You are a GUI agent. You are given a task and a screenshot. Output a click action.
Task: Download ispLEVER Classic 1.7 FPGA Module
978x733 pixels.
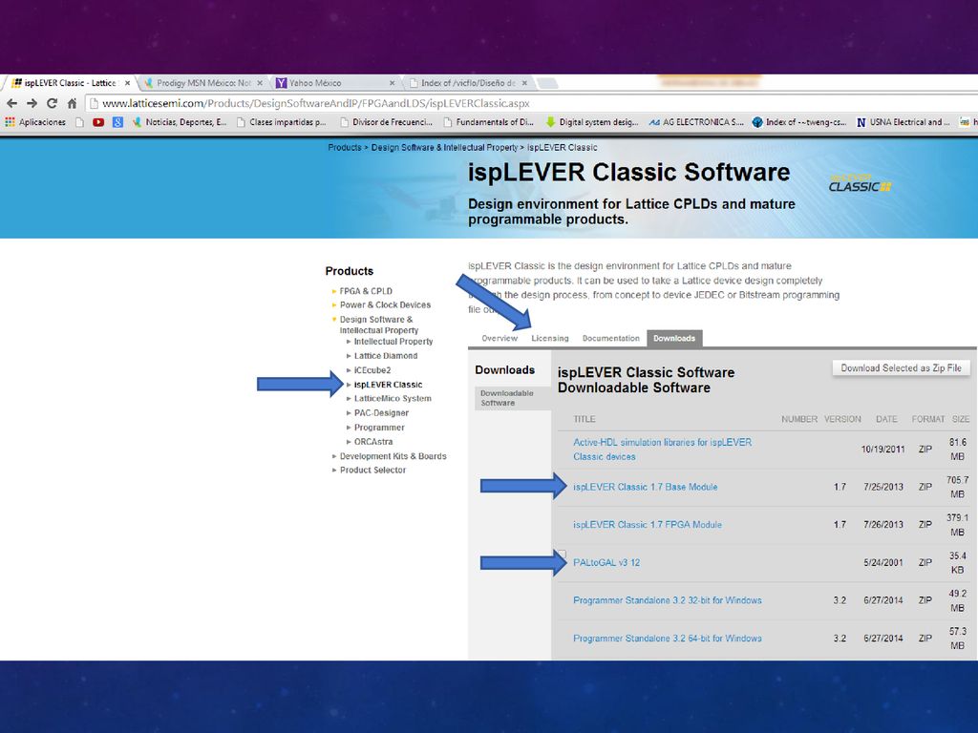[647, 525]
